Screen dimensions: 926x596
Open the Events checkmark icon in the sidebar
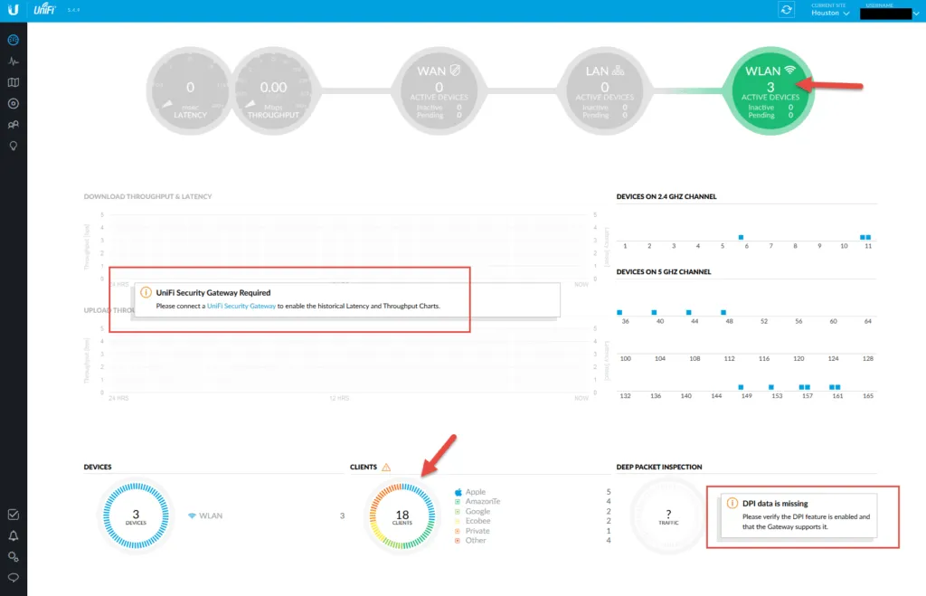[13, 515]
